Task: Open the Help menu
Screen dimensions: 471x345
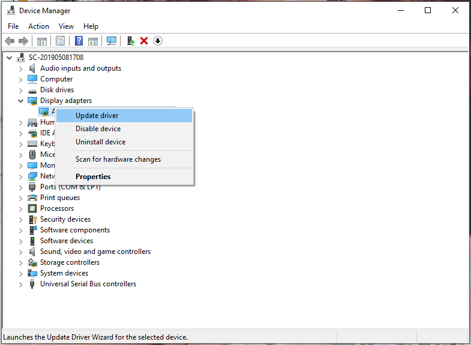Action: (x=91, y=26)
